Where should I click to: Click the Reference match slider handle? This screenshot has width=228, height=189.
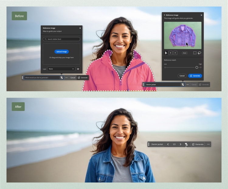(x=197, y=67)
